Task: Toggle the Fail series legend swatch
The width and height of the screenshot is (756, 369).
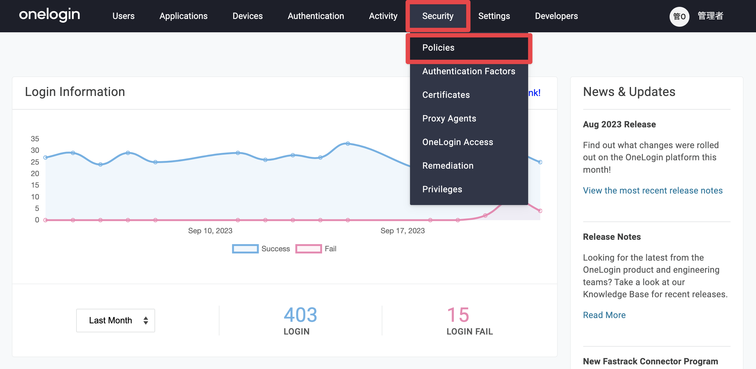Action: (x=308, y=249)
